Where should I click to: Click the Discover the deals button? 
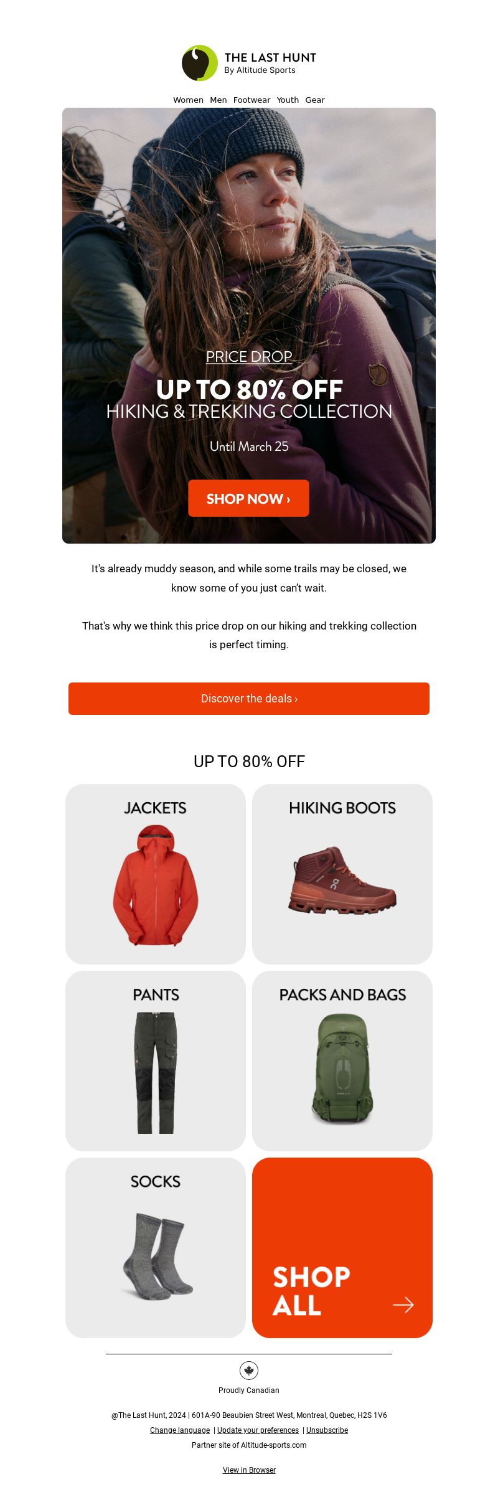pyautogui.click(x=249, y=699)
